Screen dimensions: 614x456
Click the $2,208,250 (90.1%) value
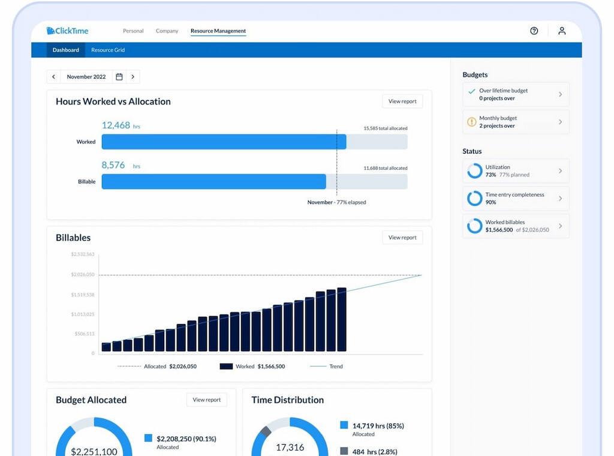(x=186, y=439)
